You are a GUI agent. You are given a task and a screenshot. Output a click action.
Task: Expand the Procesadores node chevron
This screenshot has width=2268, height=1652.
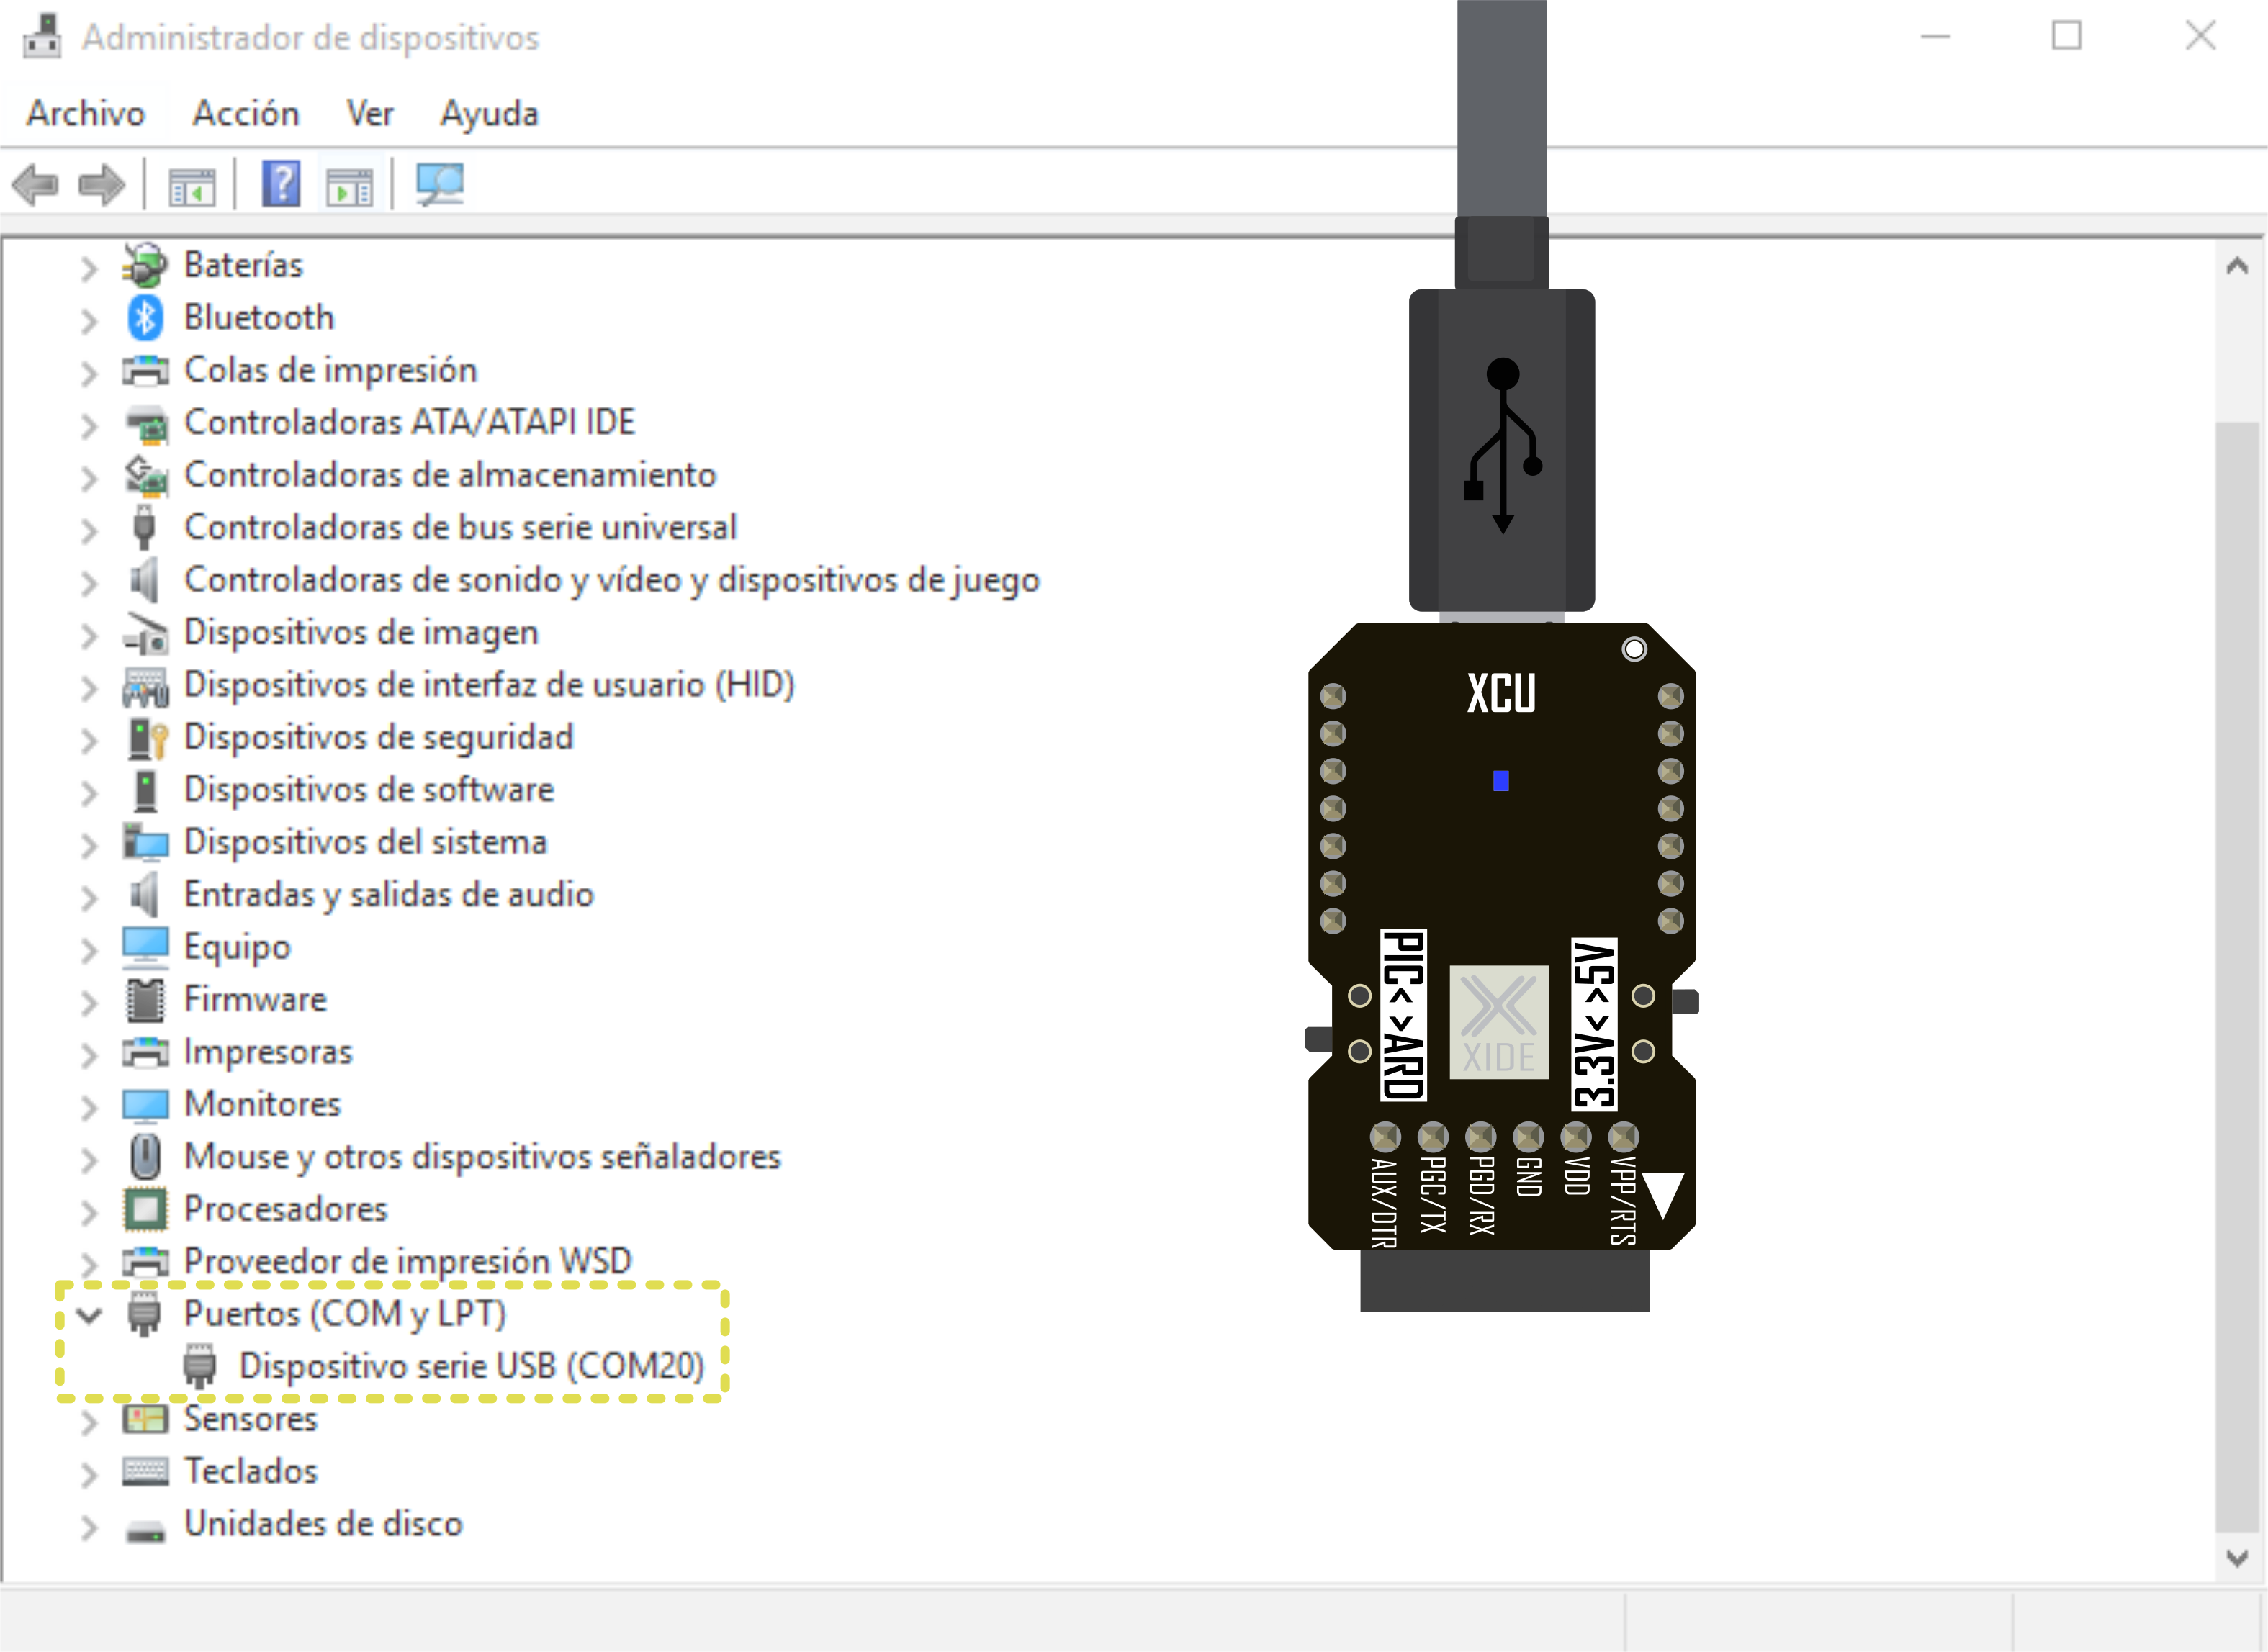[x=88, y=1213]
